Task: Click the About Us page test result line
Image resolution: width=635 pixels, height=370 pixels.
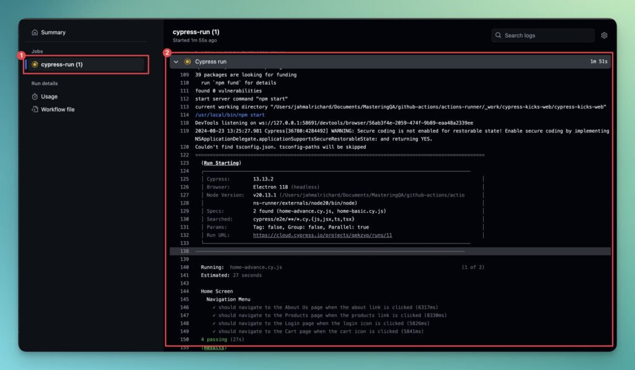Action: click(x=325, y=307)
